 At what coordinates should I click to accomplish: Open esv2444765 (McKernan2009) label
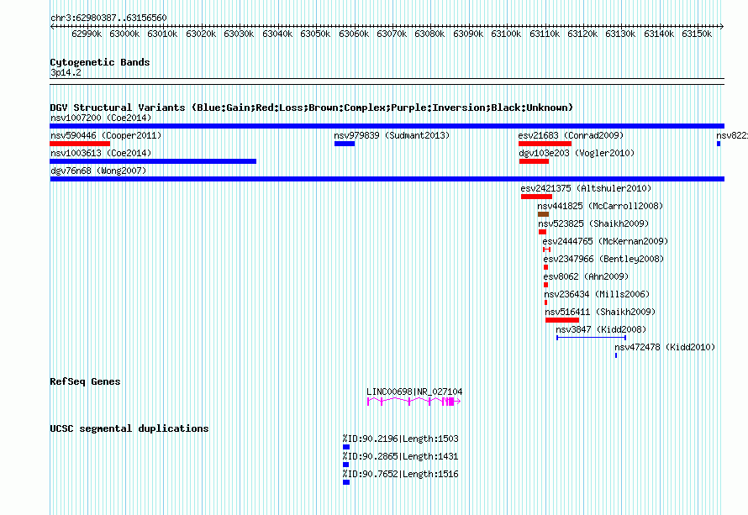[605, 241]
